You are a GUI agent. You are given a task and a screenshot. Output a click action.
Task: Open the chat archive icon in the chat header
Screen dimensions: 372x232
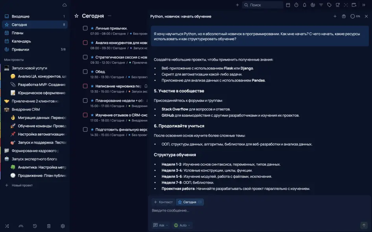pyautogui.click(x=344, y=17)
